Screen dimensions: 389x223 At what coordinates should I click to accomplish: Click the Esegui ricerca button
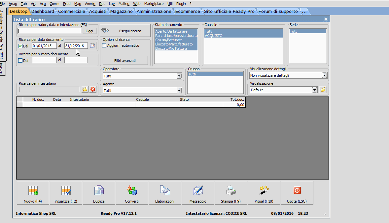tap(125, 31)
